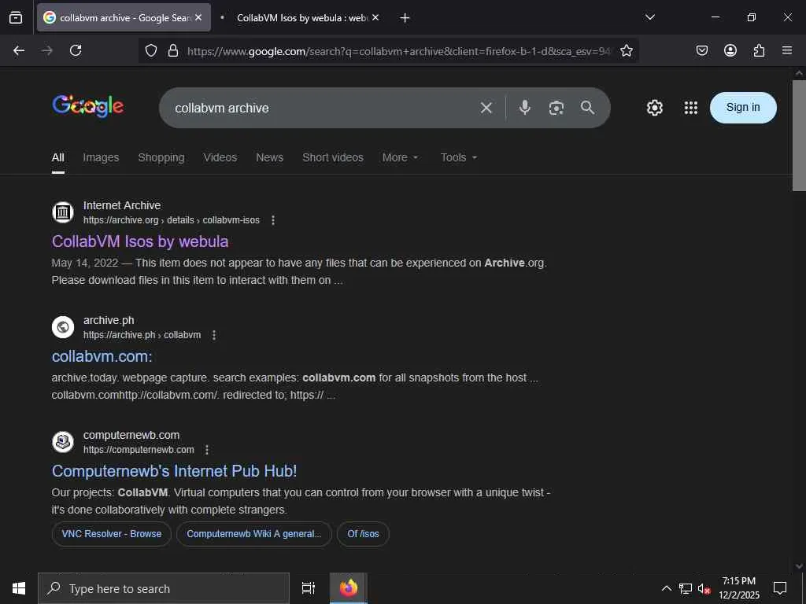Open Windows Start menu
This screenshot has width=806, height=604.
[x=19, y=588]
